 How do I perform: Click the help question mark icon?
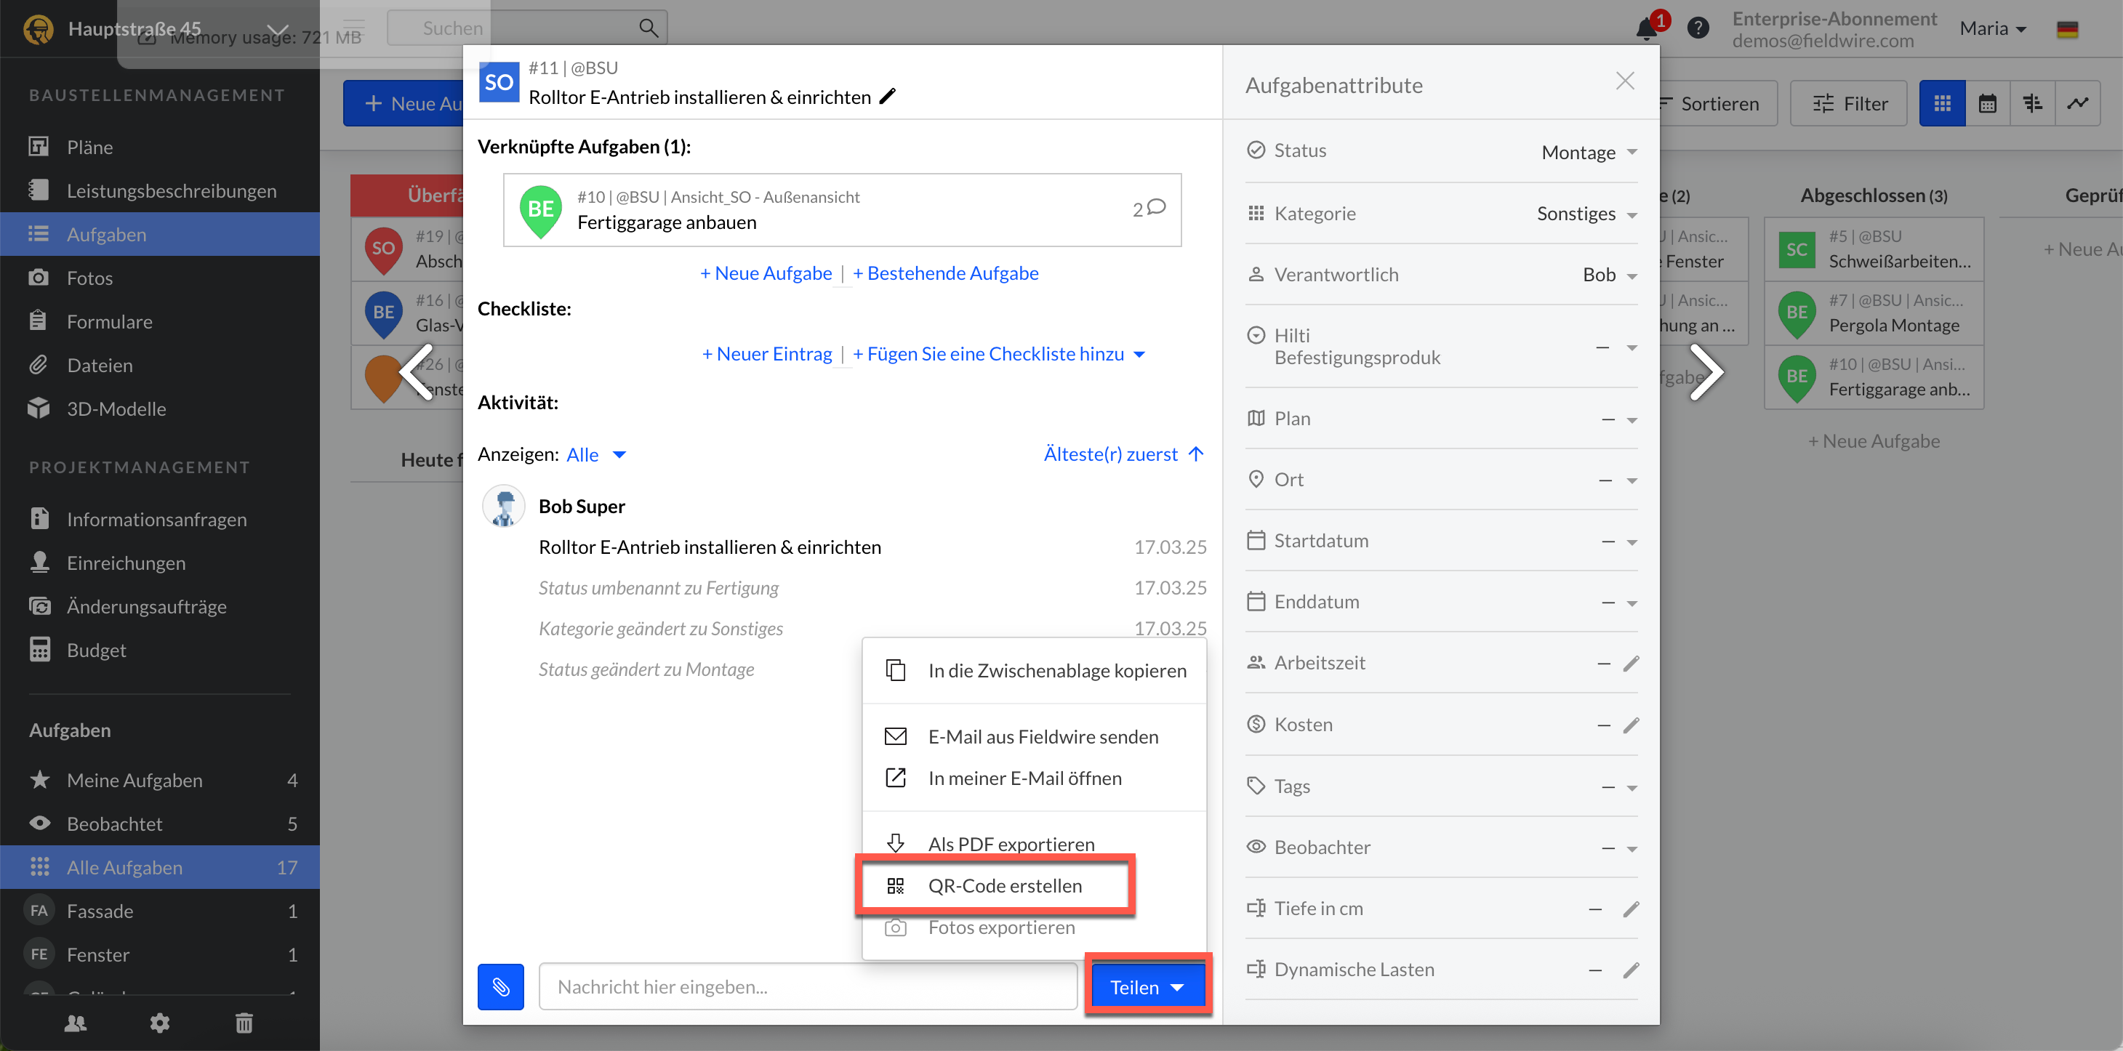pos(1697,29)
